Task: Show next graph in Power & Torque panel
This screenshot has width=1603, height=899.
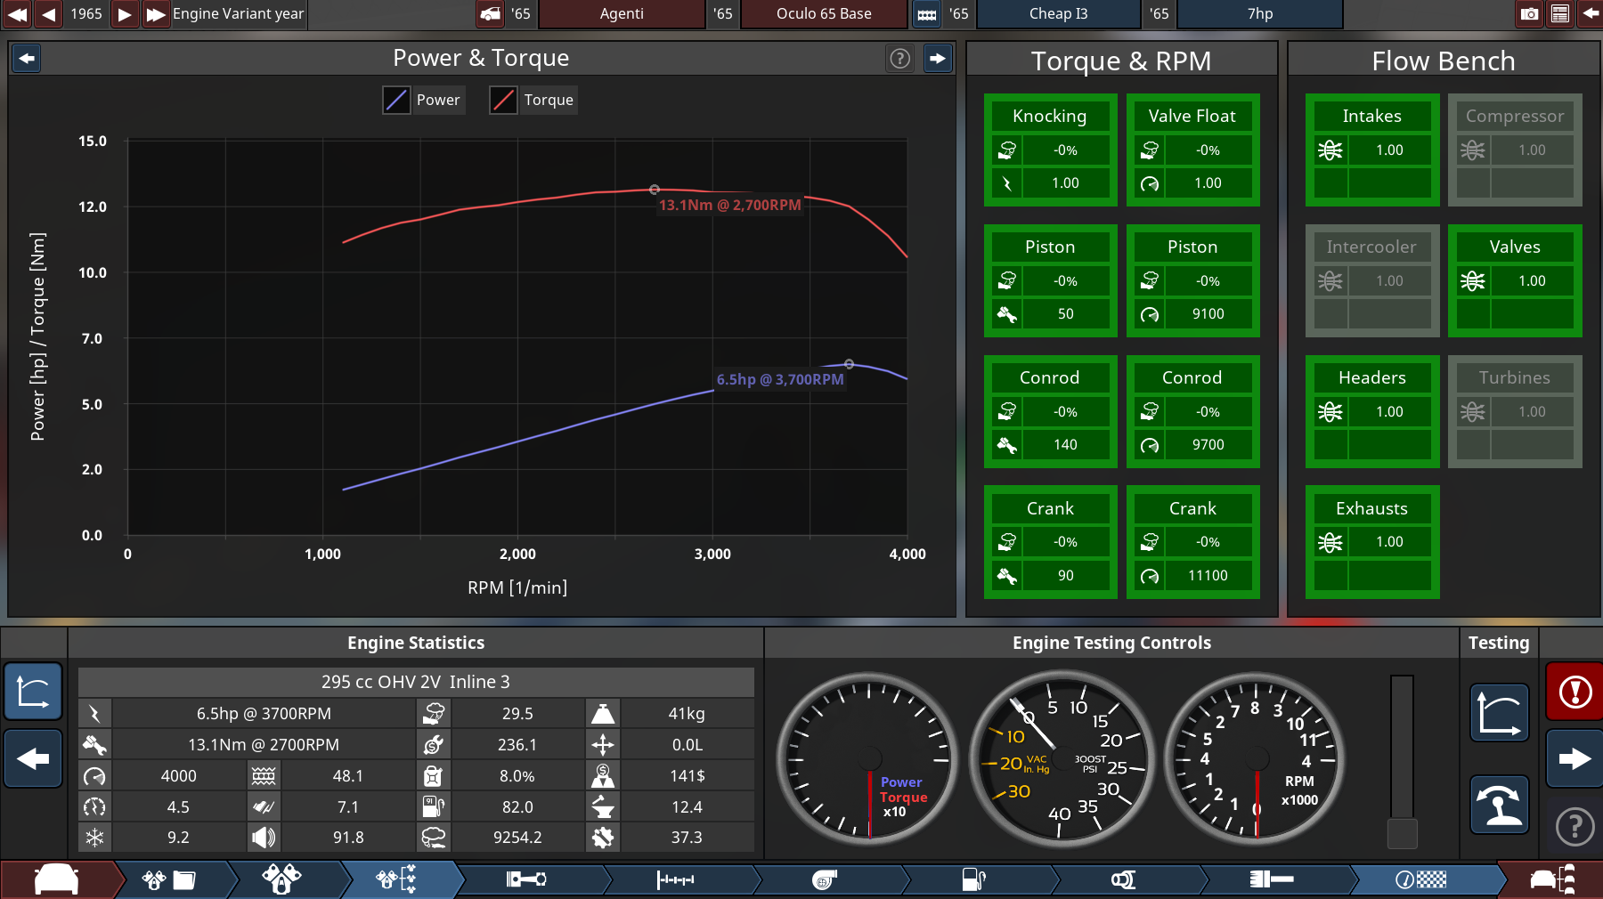Action: point(938,59)
